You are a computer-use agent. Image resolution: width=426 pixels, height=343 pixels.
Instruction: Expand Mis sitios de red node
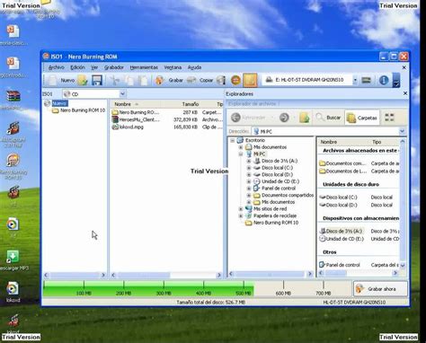point(241,209)
